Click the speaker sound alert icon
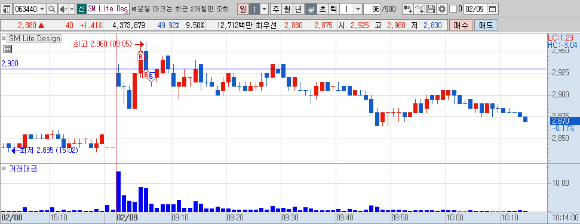Screen dimensions: 580x224 tap(64, 8)
